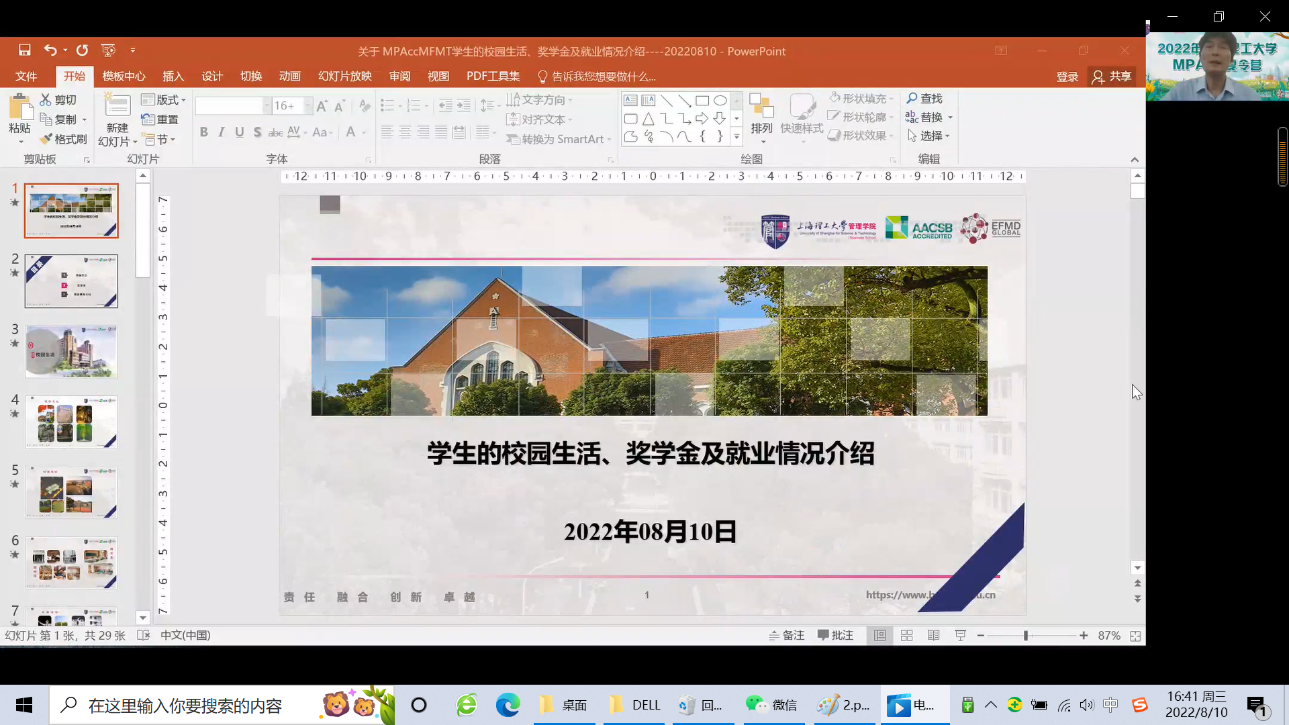Screen dimensions: 1289x725
Task: Click the Share (共享) button
Action: (1112, 77)
